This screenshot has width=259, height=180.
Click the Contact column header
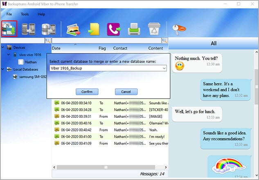120,48
